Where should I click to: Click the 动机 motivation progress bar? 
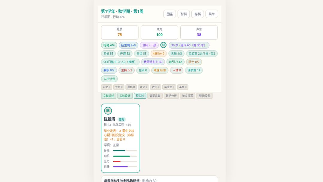point(125,156)
